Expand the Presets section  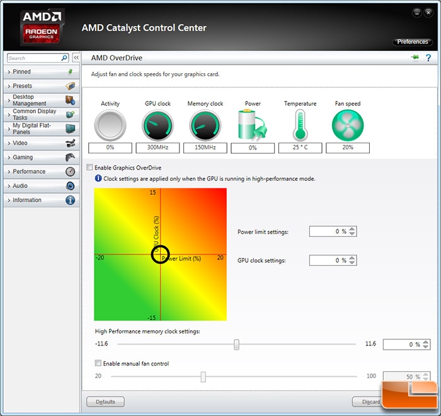pos(42,86)
